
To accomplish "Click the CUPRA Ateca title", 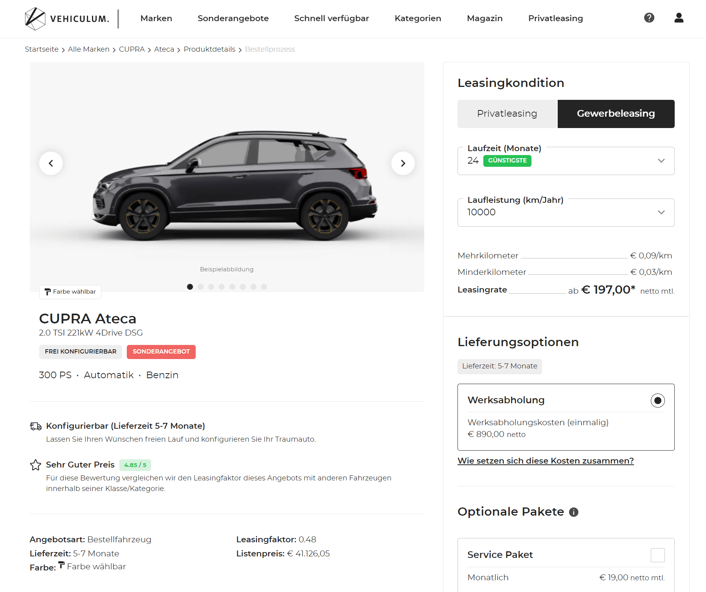I will 88,319.
